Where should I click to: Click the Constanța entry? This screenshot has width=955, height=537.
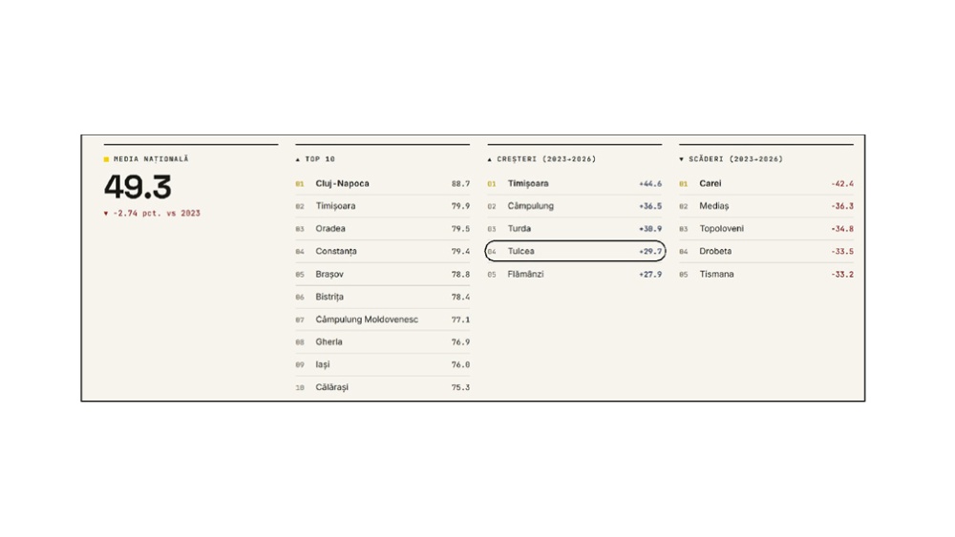pos(383,251)
